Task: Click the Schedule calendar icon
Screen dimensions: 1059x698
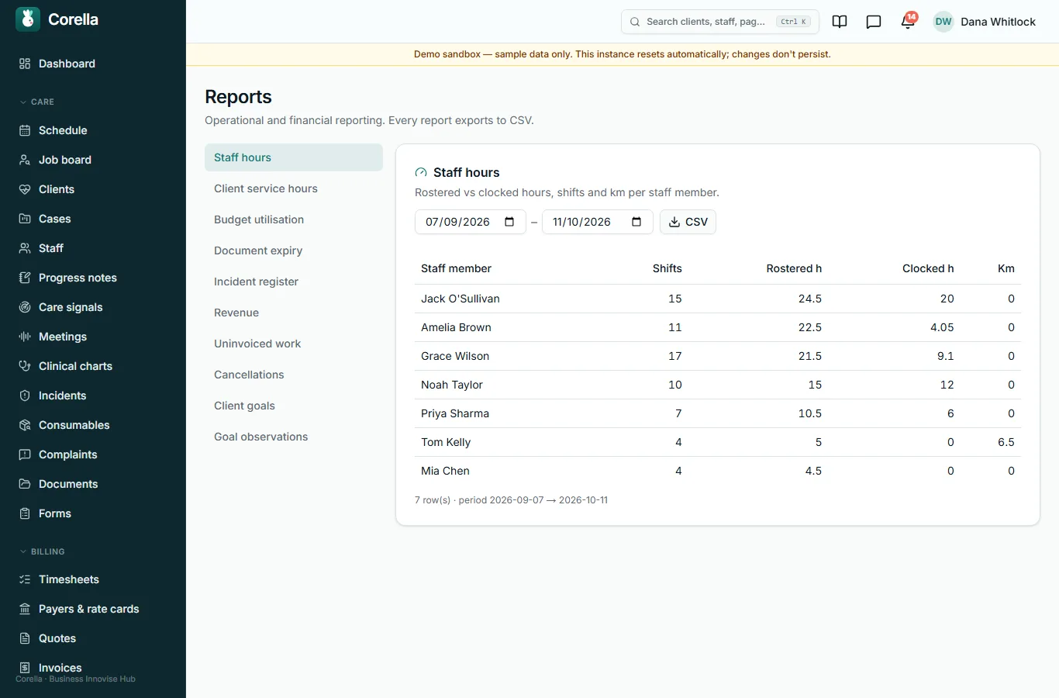Action: [25, 130]
